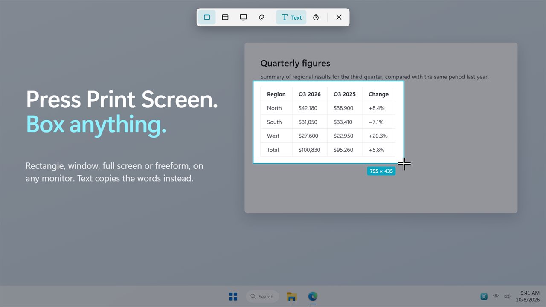Close the snipping toolbar

[339, 17]
